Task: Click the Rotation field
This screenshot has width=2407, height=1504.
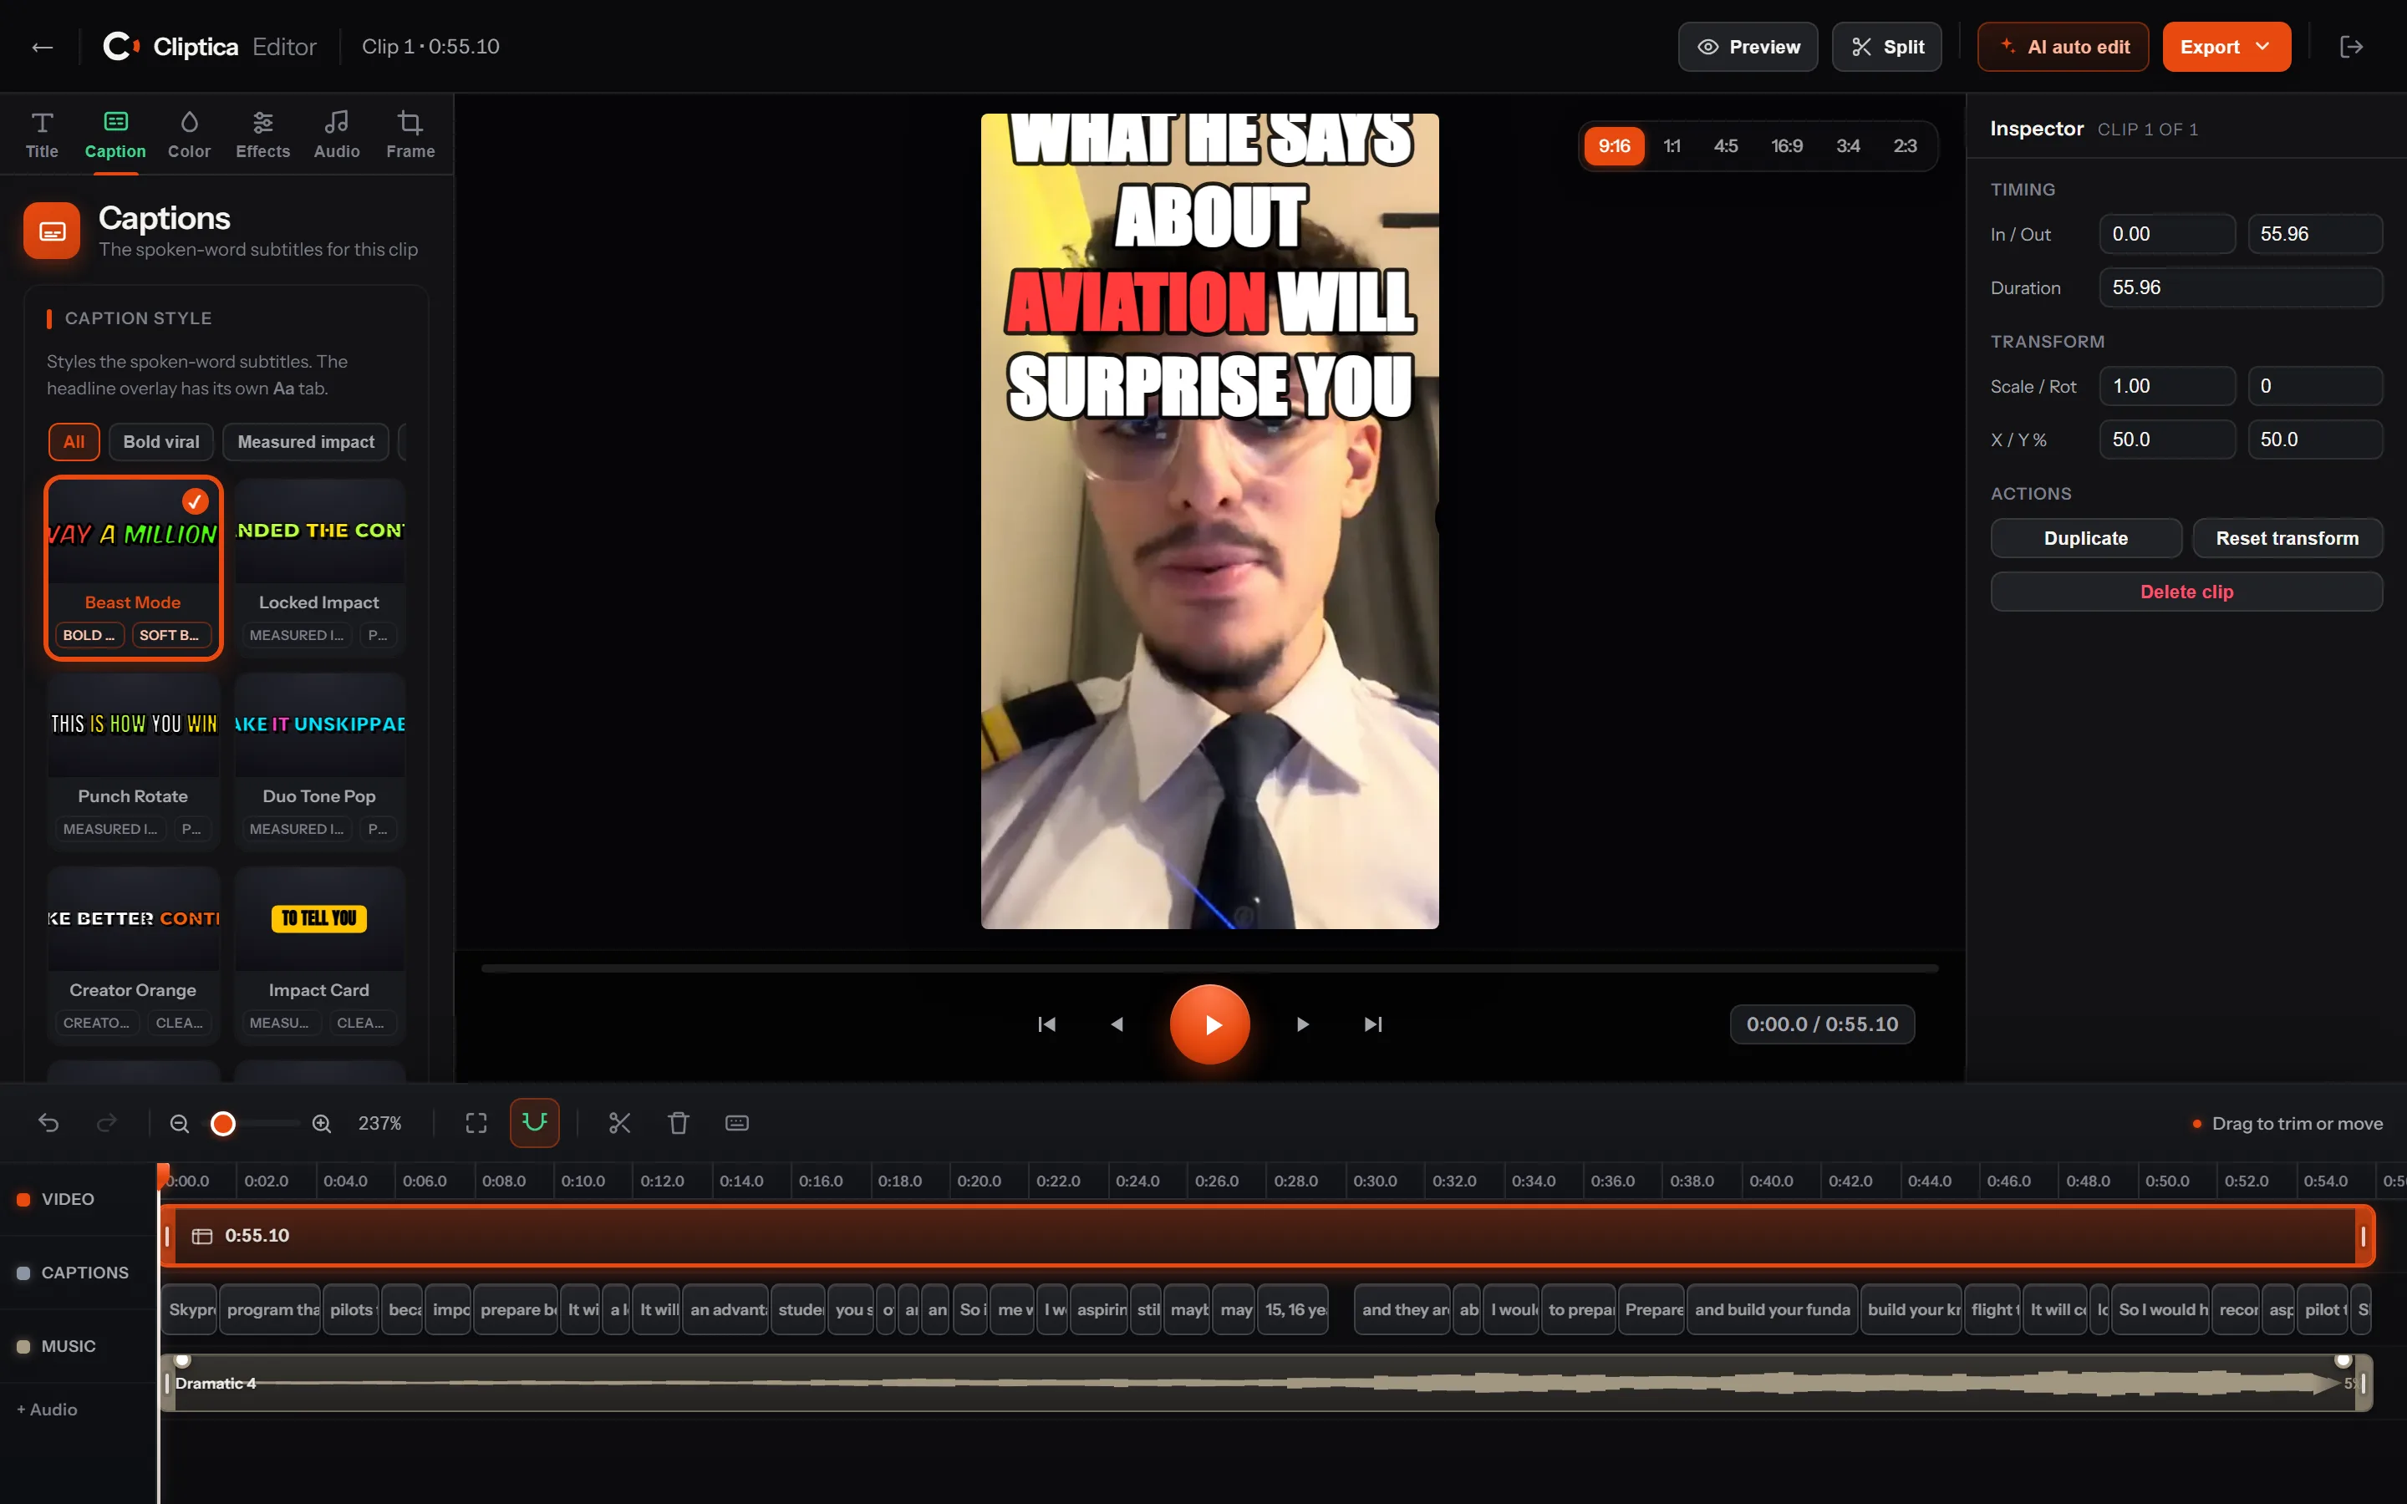Action: click(x=2314, y=386)
